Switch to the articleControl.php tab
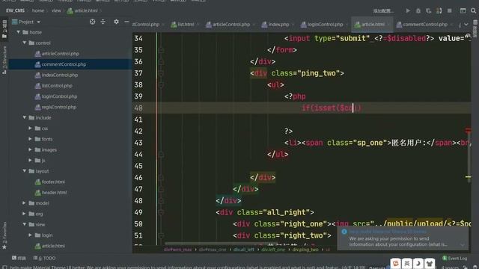Viewport: 479px width, 269px height. pyautogui.click(x=231, y=25)
